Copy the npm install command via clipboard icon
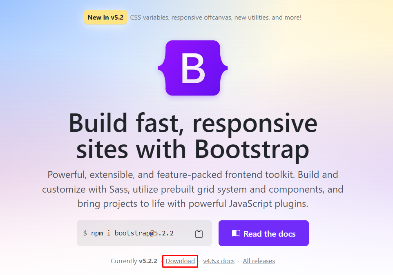This screenshot has width=393, height=275. tap(199, 233)
